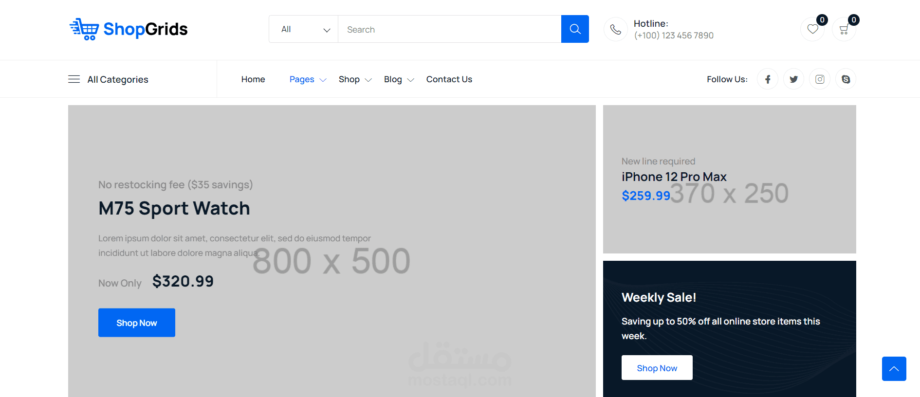Open the Blog menu item
The width and height of the screenshot is (920, 397).
click(393, 79)
